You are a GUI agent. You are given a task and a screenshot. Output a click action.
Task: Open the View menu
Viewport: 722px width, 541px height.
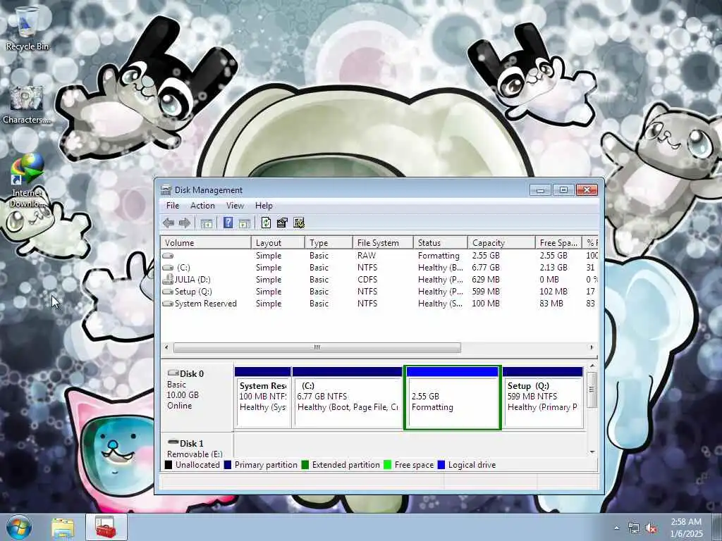235,206
